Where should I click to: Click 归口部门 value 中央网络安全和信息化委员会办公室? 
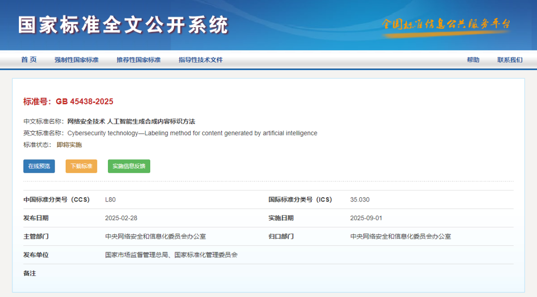[x=401, y=236]
